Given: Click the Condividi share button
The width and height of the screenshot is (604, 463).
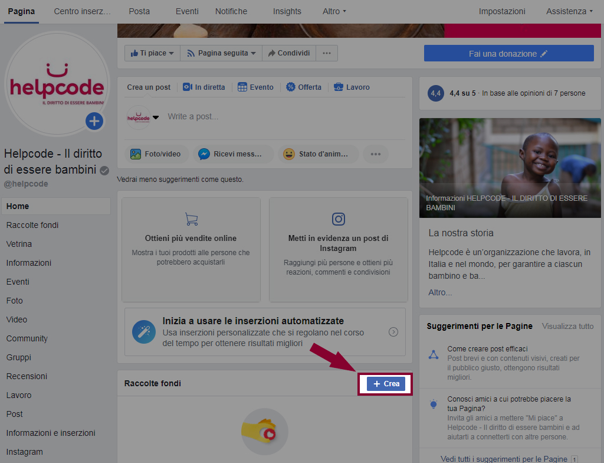Looking at the screenshot, I should pos(289,53).
